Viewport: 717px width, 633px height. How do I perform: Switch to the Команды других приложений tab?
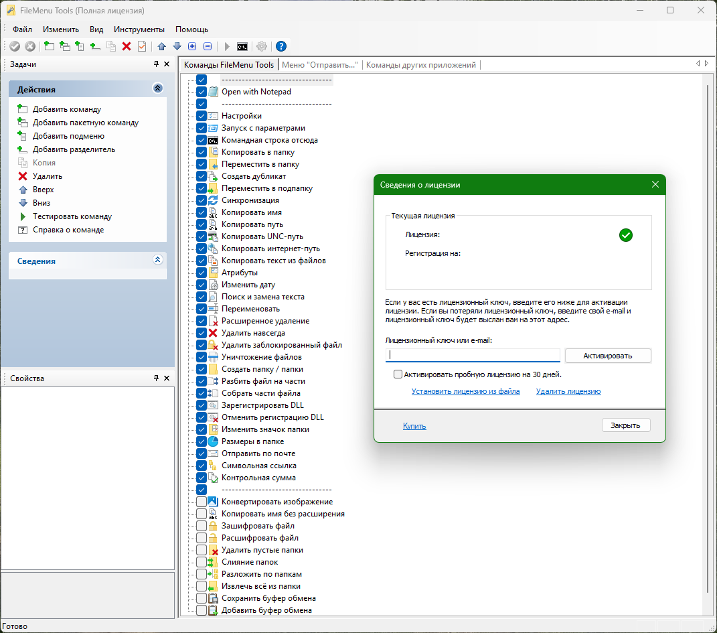coord(420,65)
